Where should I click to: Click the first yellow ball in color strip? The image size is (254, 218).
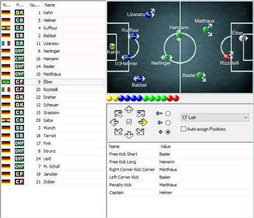pos(109,98)
